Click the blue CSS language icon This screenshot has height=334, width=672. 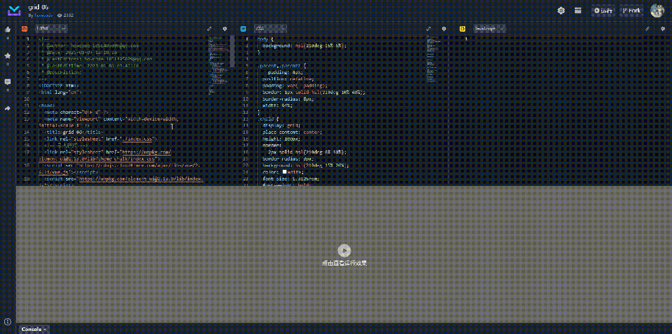(244, 29)
